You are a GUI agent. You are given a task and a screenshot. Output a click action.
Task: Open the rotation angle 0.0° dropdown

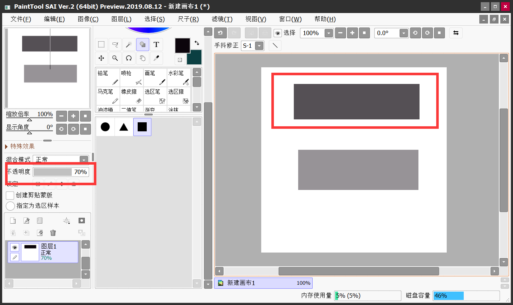pyautogui.click(x=404, y=33)
